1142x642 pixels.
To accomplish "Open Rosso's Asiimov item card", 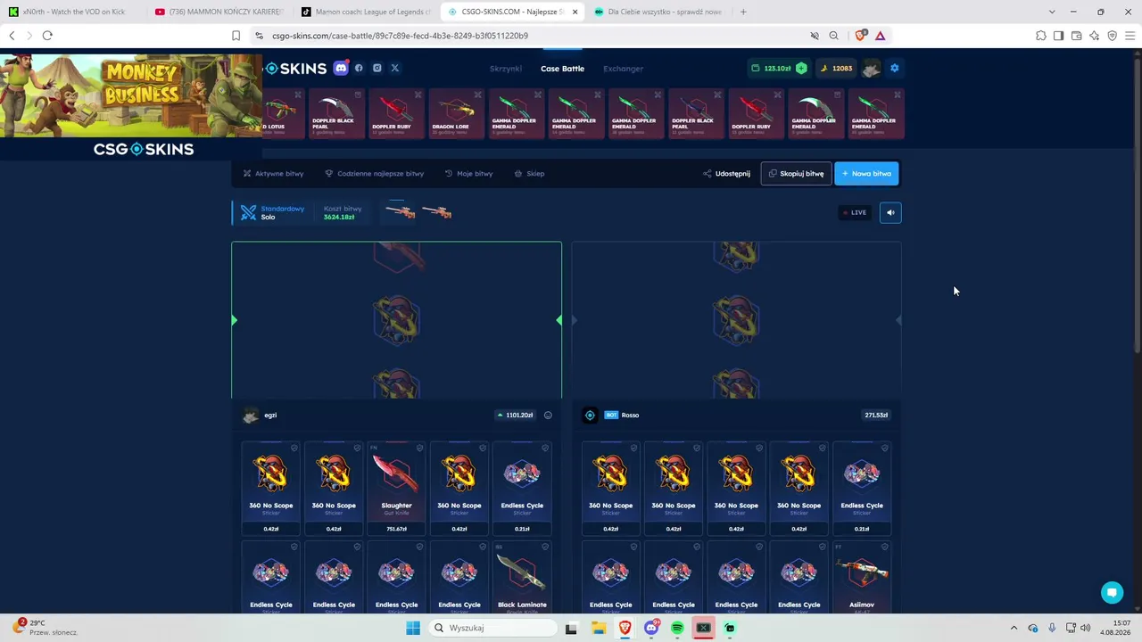I will (862, 578).
